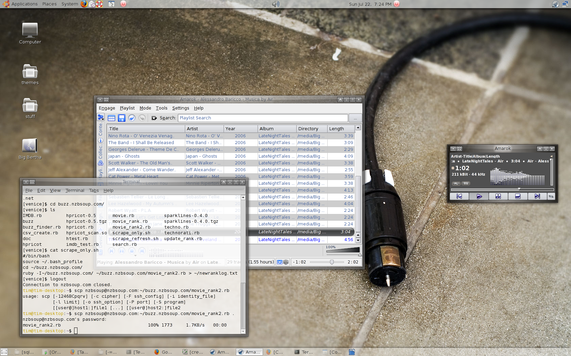Screen dimensions: 571x356
Task: Open the Computer desktop icon
Action: [x=30, y=33]
